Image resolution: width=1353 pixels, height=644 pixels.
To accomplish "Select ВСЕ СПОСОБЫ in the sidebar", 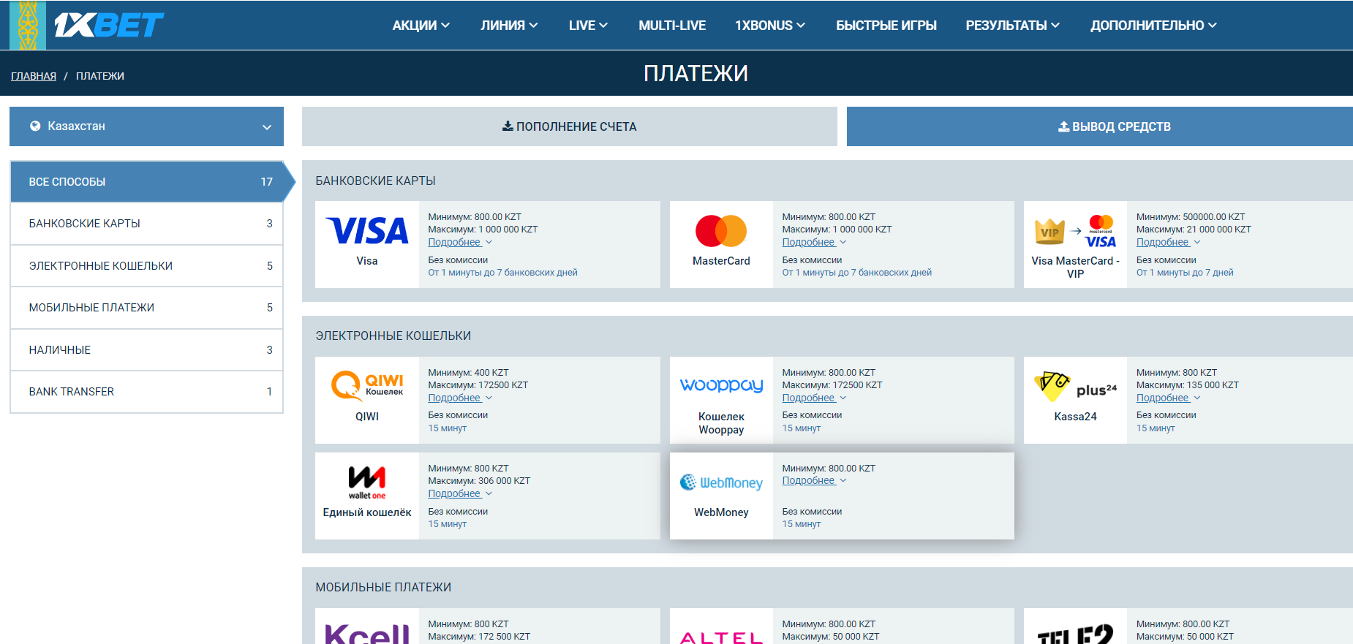I will tap(146, 181).
